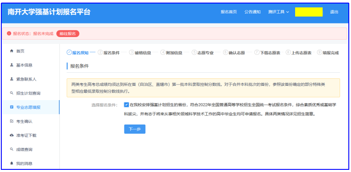Click the home icon beside 首页
The height and width of the screenshot is (172, 351).
tap(12, 51)
